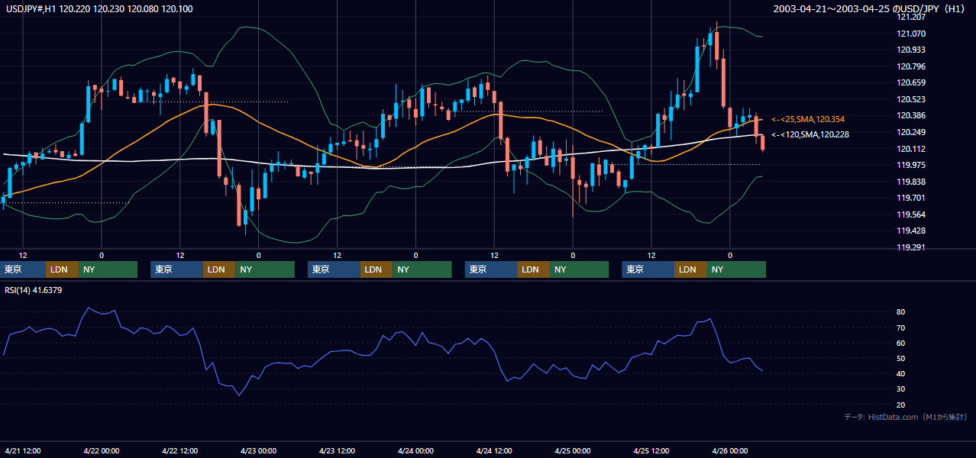
Task: Select the RSI(14) 41.6379 indicator label
Action: click(x=34, y=290)
